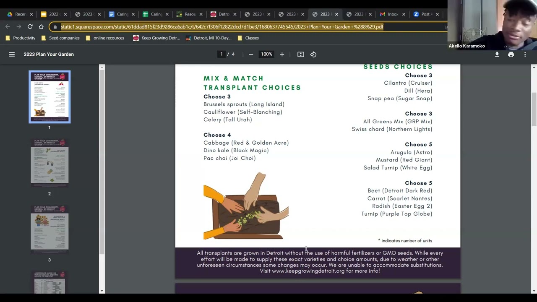The height and width of the screenshot is (302, 537).
Task: Click the Cilantro (Cruiser) line
Action: pos(408,83)
